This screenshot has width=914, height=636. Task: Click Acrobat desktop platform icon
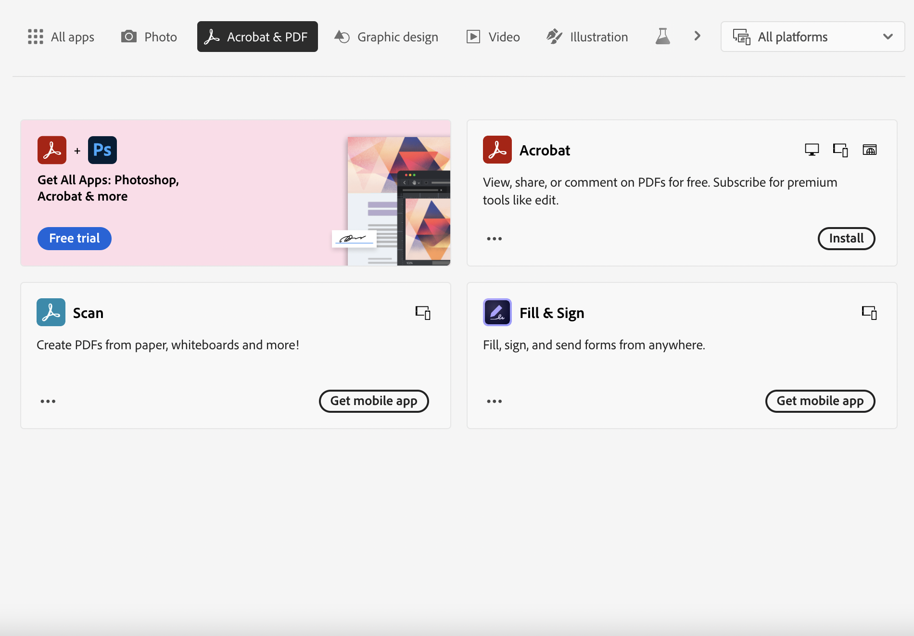tap(812, 150)
